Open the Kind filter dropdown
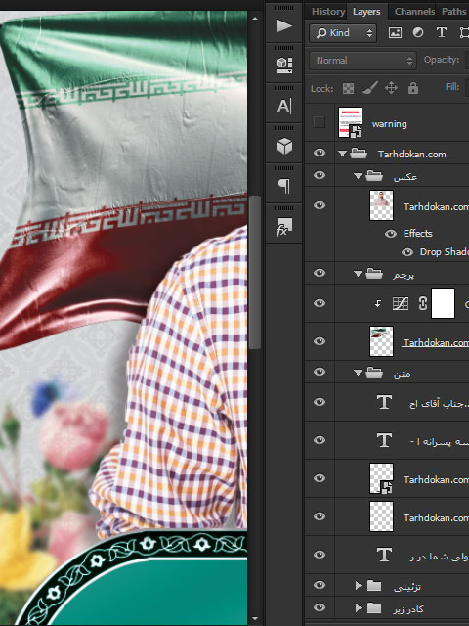This screenshot has width=469, height=626. click(343, 32)
